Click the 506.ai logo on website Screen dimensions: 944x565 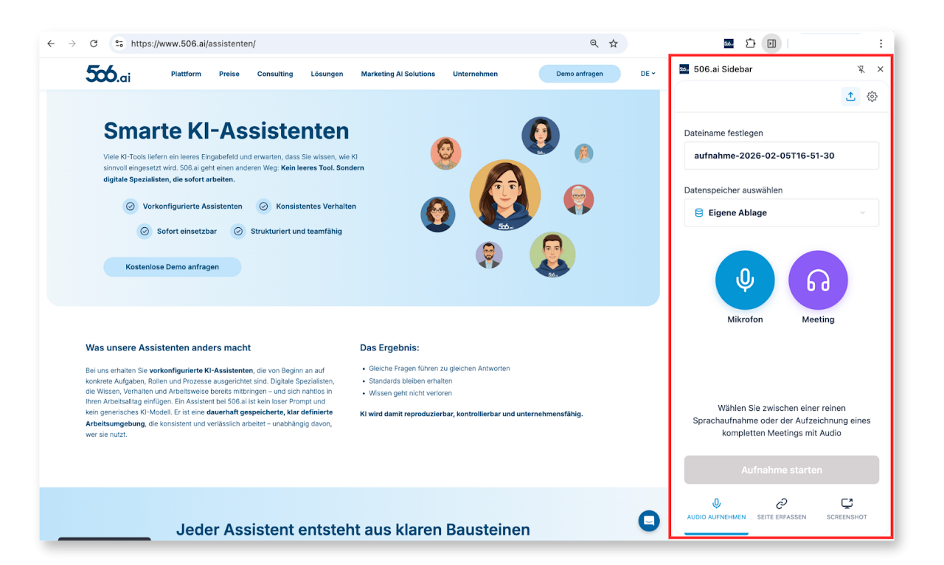(108, 74)
